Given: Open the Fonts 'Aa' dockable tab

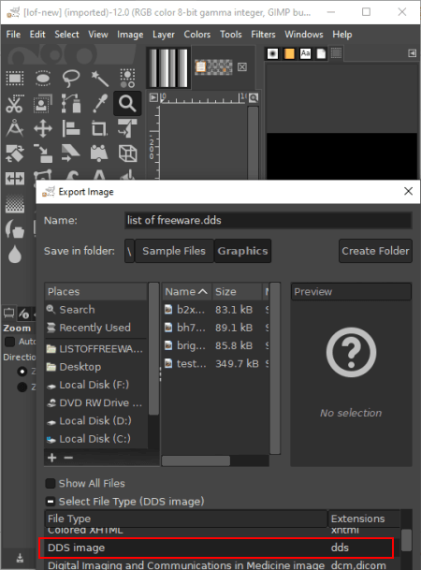Looking at the screenshot, I should coord(305,53).
